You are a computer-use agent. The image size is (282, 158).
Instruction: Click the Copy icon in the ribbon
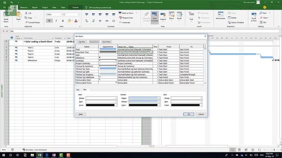click(x=26, y=18)
